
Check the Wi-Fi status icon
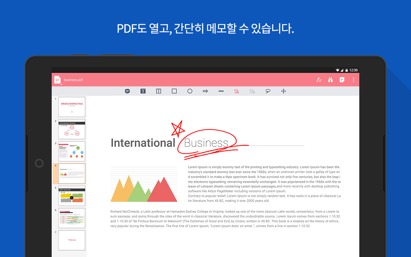pos(338,70)
